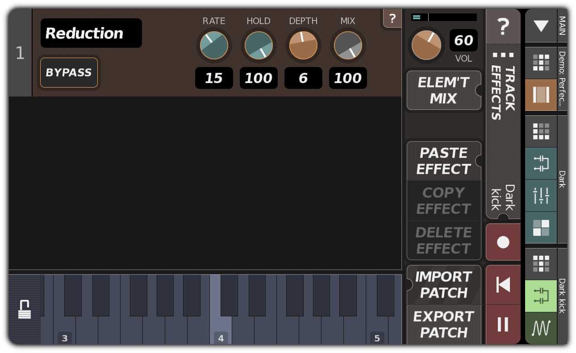576x353 pixels.
Task: Click the grid pattern icon under Demo track
Action: (541, 63)
